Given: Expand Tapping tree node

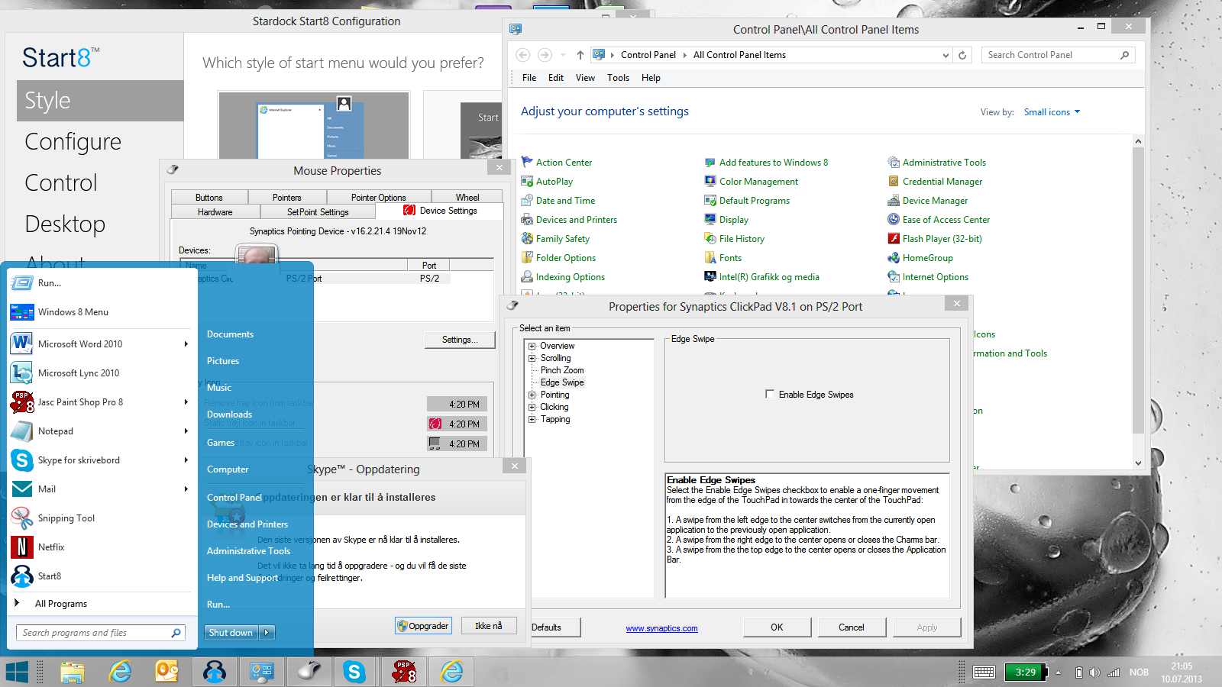Looking at the screenshot, I should pos(532,419).
